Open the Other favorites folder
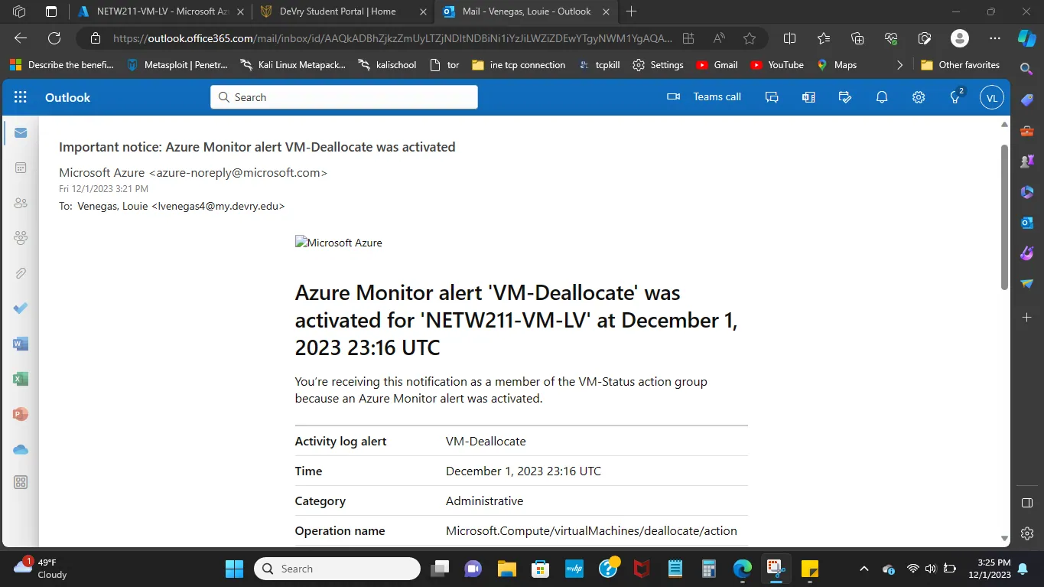 coord(961,65)
